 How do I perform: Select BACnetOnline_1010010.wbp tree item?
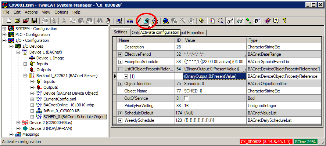(x=69, y=105)
